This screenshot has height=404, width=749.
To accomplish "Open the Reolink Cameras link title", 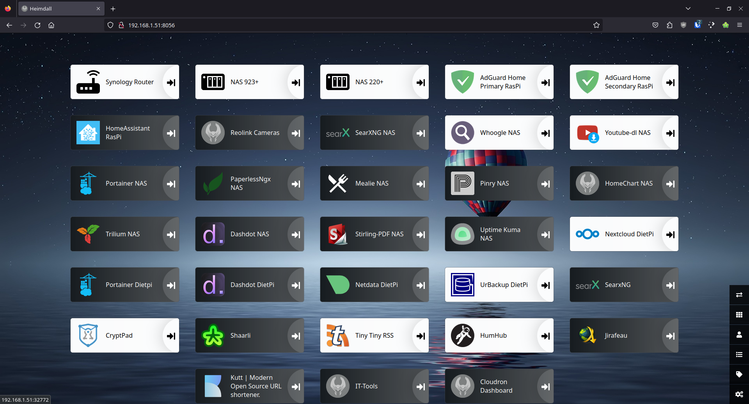I will pyautogui.click(x=255, y=133).
